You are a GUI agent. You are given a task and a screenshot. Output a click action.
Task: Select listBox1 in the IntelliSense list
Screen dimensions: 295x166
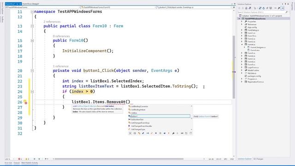coord(160,116)
